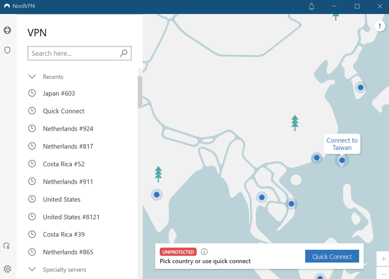The width and height of the screenshot is (389, 279).
Task: Select the South Korea map pin
Action: (360, 87)
